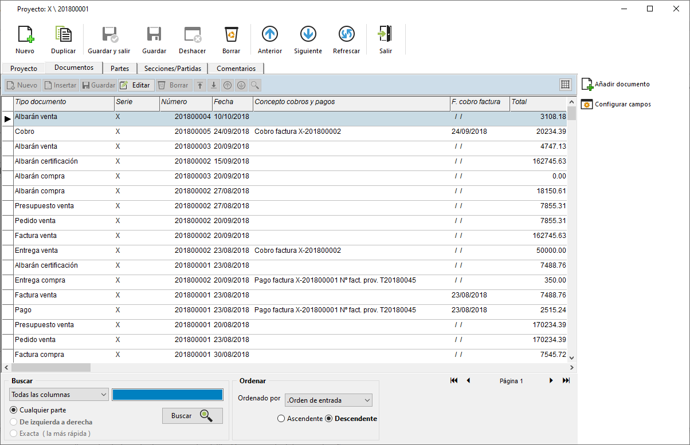Move to first record arrow icon
Viewport: 690px width, 445px height.
pos(200,85)
